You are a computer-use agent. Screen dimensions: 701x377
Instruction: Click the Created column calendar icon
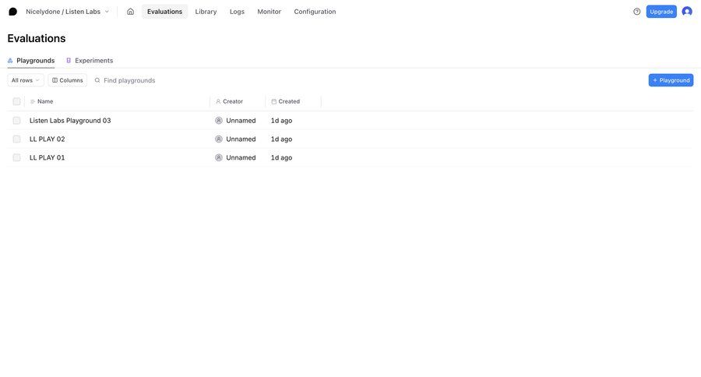pos(273,101)
